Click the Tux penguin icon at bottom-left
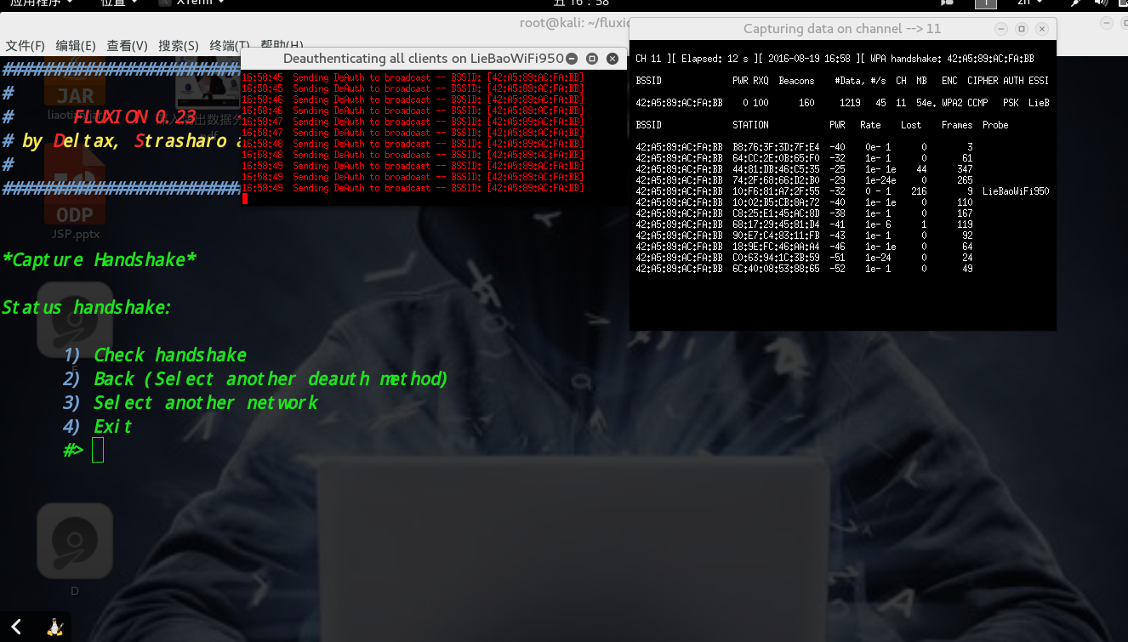The width and height of the screenshot is (1128, 642). coord(55,628)
